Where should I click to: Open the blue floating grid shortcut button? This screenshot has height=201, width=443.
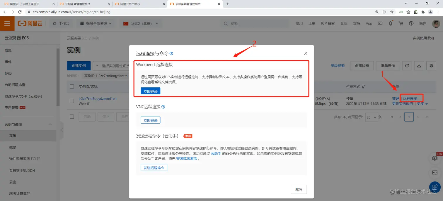(435, 187)
